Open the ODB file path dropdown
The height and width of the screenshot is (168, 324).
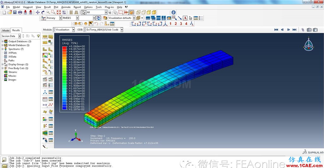pos(122,30)
